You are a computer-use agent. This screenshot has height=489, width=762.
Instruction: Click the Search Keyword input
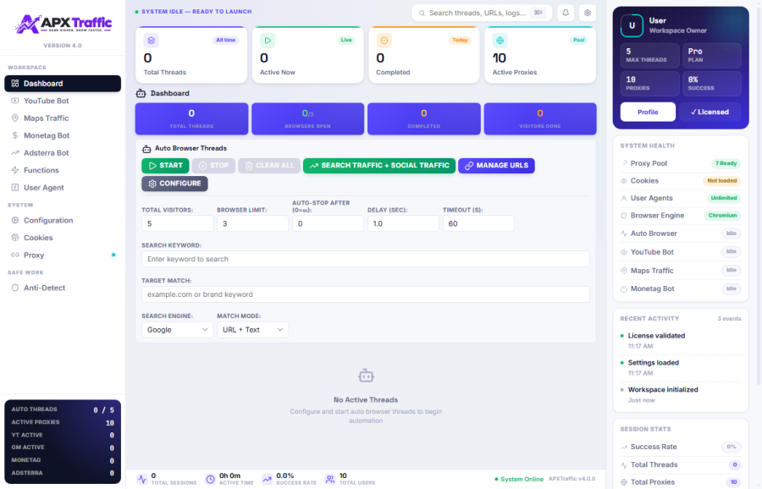[366, 260]
